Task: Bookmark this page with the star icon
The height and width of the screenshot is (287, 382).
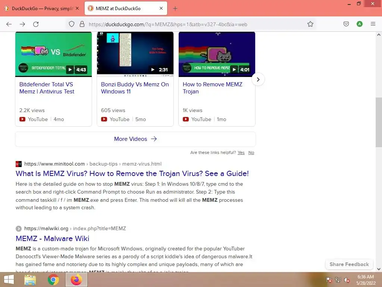Action: 310,24
